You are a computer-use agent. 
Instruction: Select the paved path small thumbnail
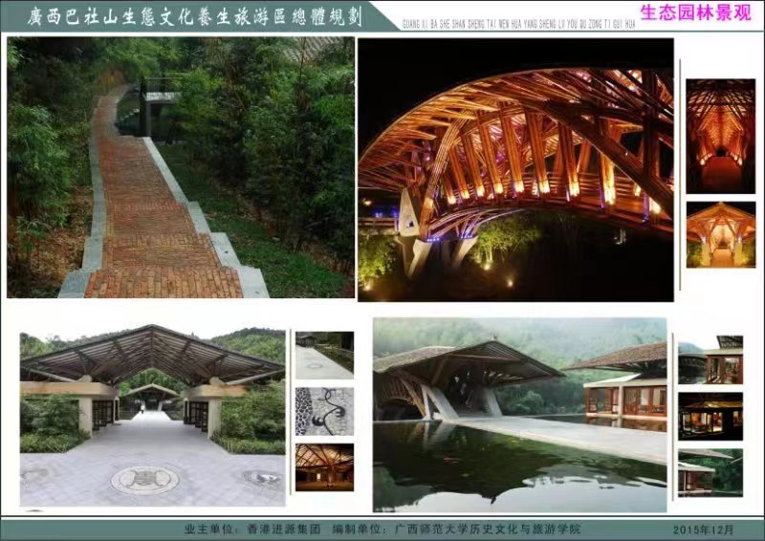click(x=324, y=356)
